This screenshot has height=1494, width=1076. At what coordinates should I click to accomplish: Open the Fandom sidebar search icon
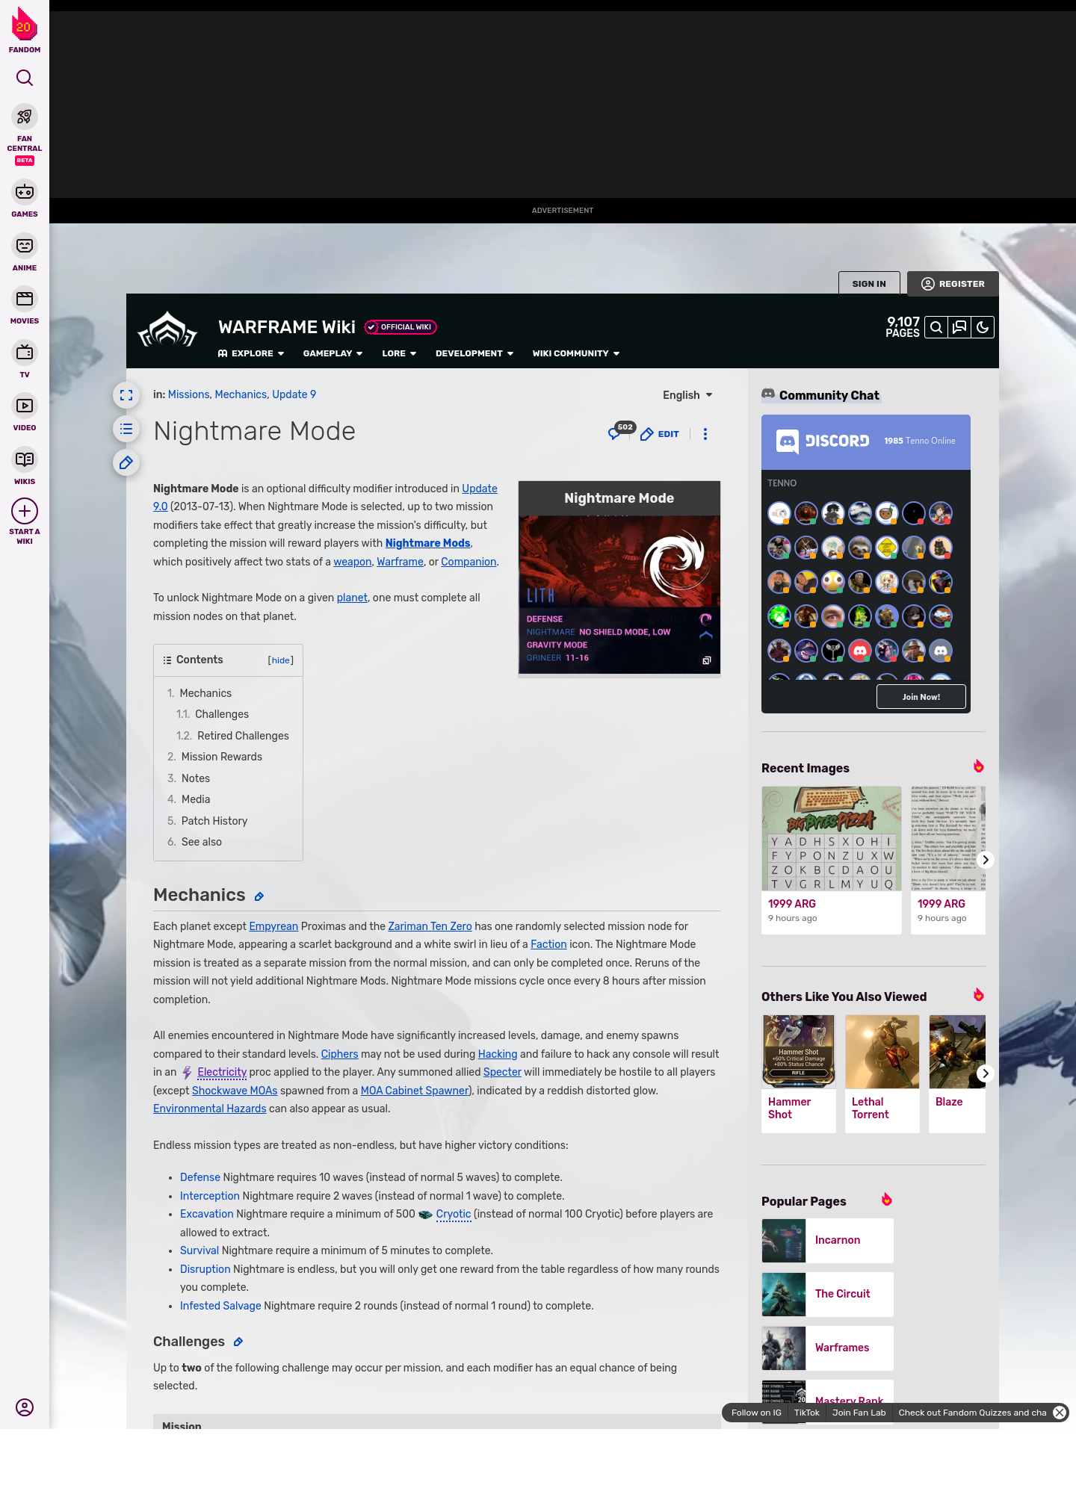tap(25, 78)
